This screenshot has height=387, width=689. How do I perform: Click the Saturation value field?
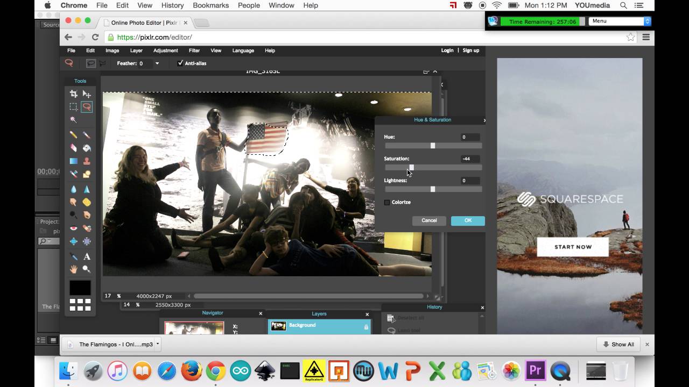[x=470, y=159]
